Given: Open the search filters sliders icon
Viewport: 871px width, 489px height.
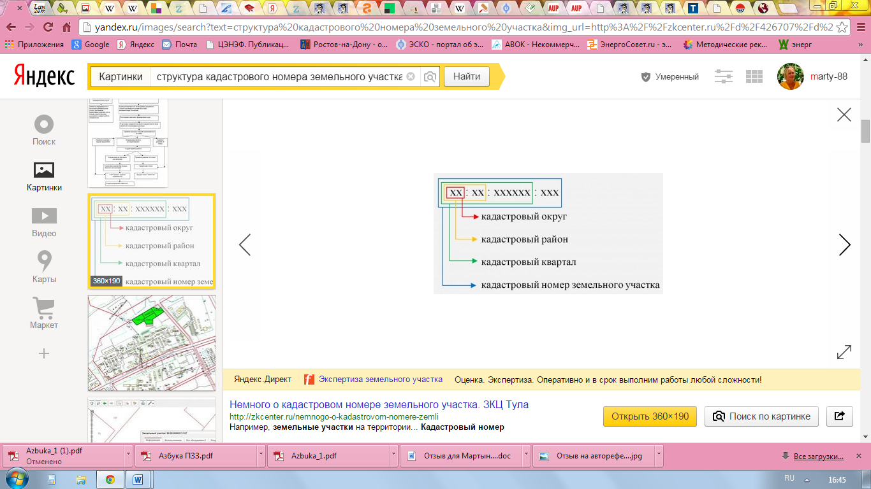Looking at the screenshot, I should pos(724,76).
